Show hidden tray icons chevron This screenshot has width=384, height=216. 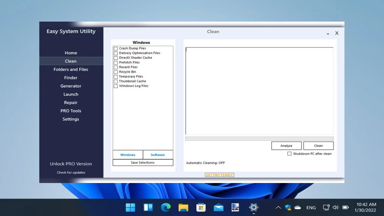click(278, 207)
